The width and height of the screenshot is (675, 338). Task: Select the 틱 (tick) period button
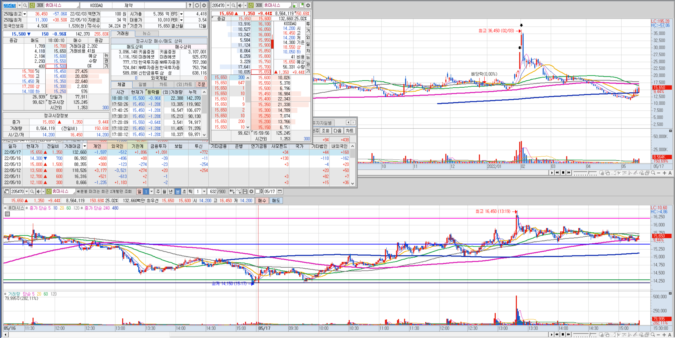190,192
